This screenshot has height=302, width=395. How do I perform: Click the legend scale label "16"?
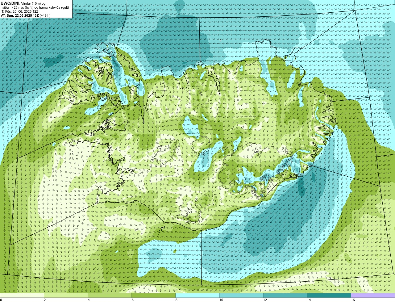click(x=353, y=300)
